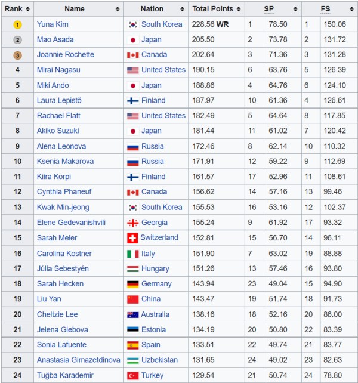358x383 pixels.
Task: Sort table using Name column sort arrows
Action: pyautogui.click(x=117, y=9)
